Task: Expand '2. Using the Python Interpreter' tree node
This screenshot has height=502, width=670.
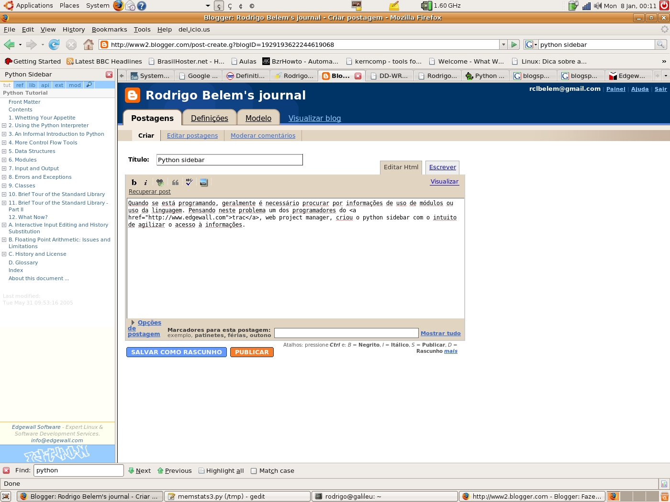Action: [4, 126]
